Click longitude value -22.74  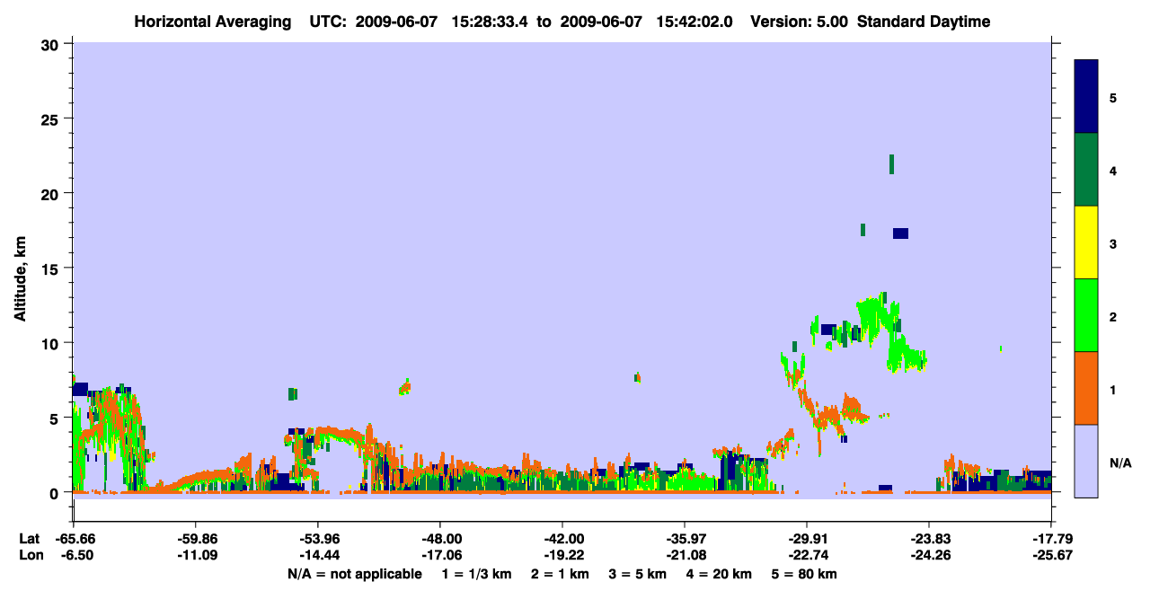(807, 556)
